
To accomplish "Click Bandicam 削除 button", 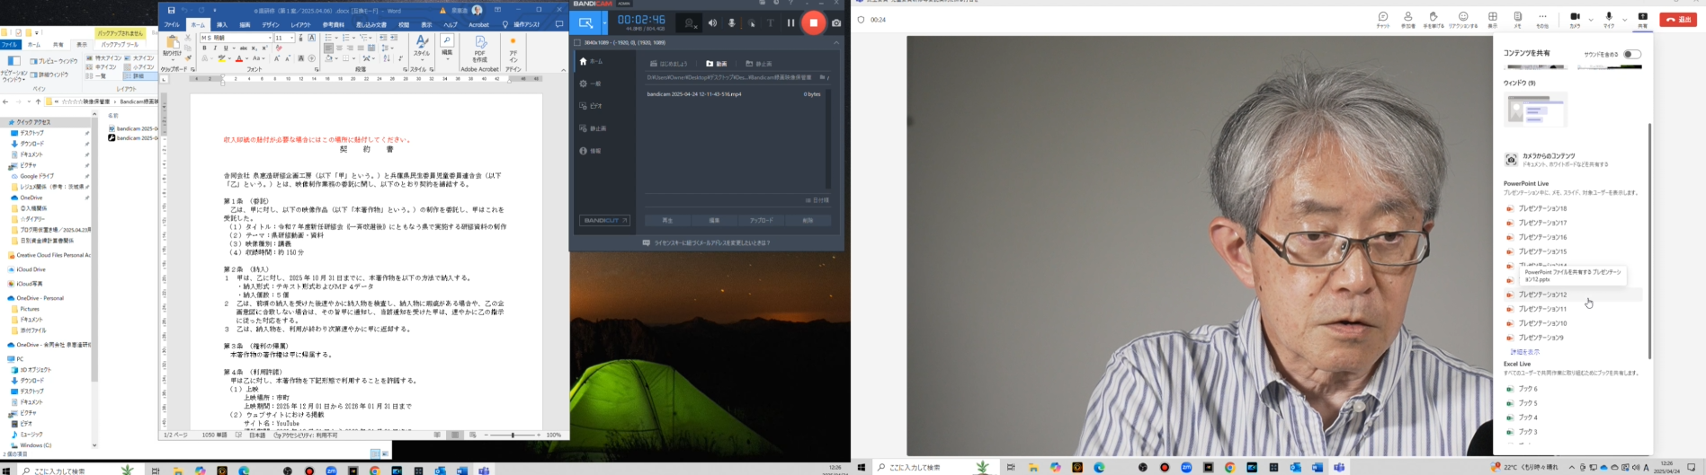I will pyautogui.click(x=808, y=220).
